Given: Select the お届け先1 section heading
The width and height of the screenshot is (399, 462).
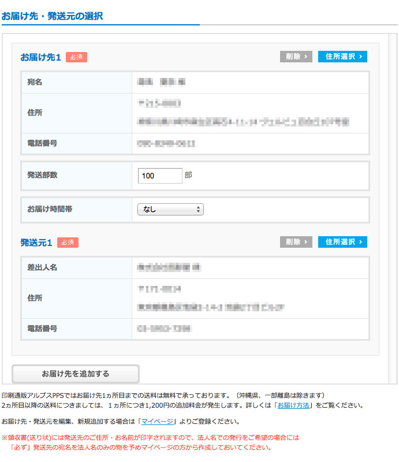Looking at the screenshot, I should (x=40, y=57).
